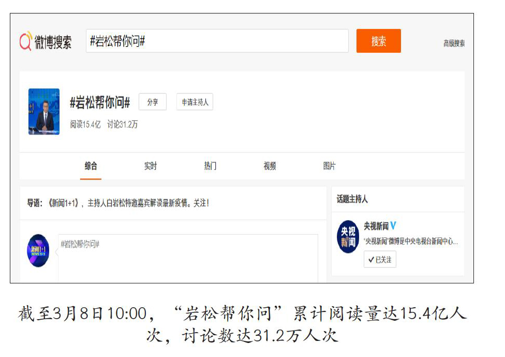The width and height of the screenshot is (505, 357).
Task: Click the 阅读15.4亿 read count text
Action: pos(85,124)
